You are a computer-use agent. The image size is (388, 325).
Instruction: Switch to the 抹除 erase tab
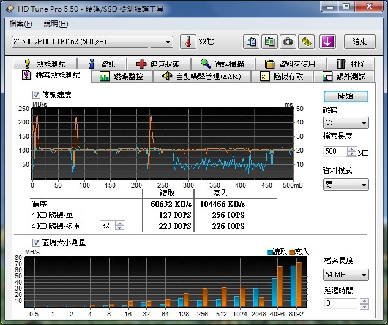[351, 64]
